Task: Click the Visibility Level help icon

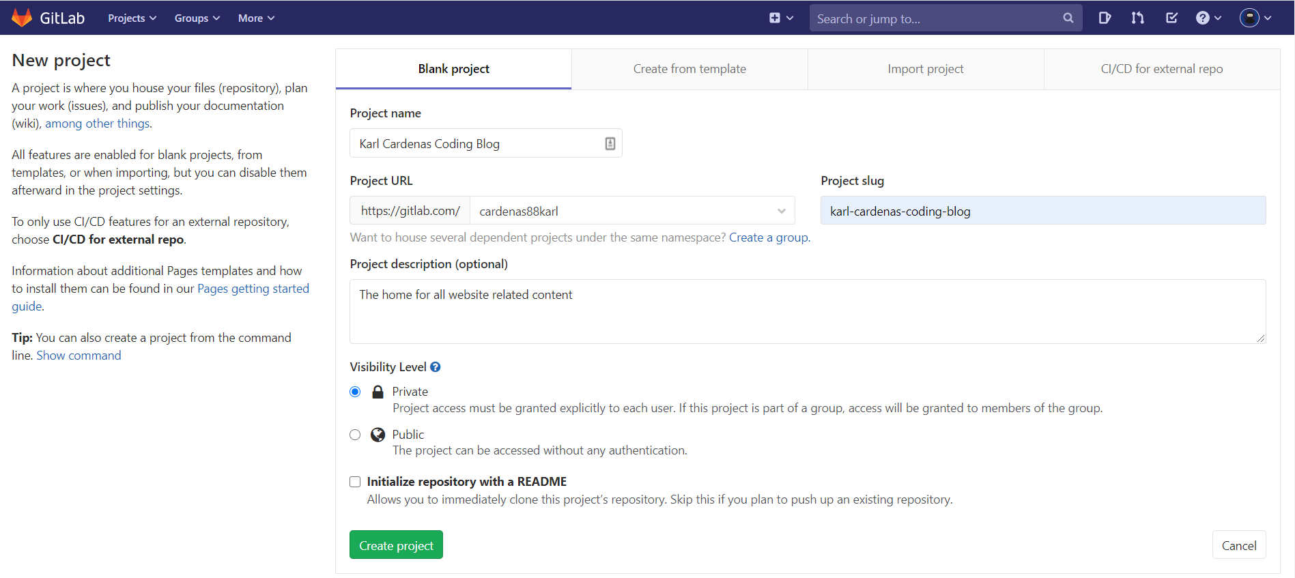Action: tap(436, 367)
